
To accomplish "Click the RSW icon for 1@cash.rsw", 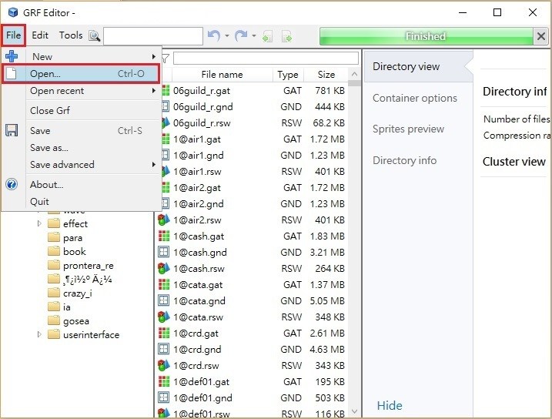I will (164, 269).
